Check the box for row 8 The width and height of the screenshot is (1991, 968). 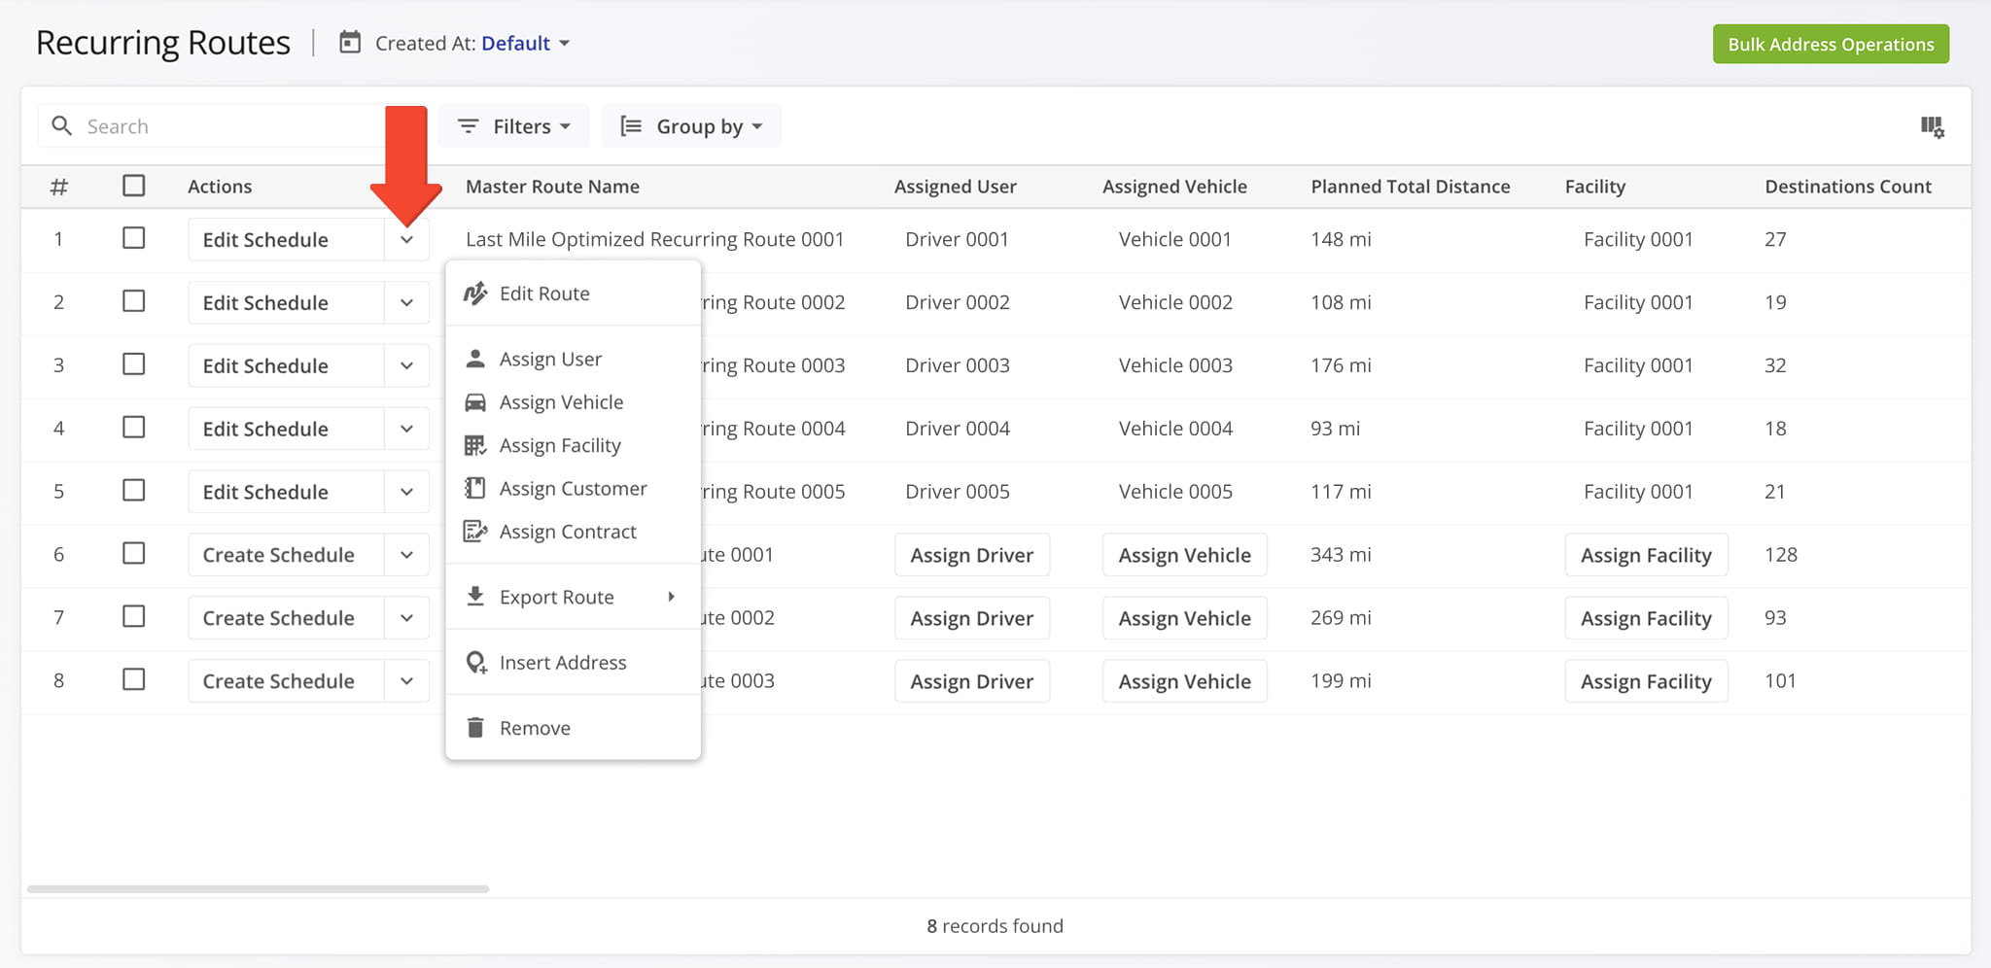point(134,680)
